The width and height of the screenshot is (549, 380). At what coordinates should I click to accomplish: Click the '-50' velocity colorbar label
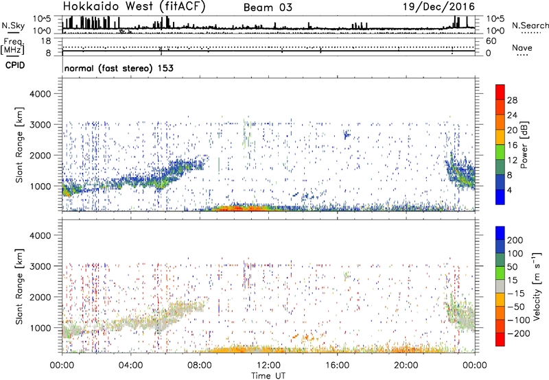tap(516, 307)
